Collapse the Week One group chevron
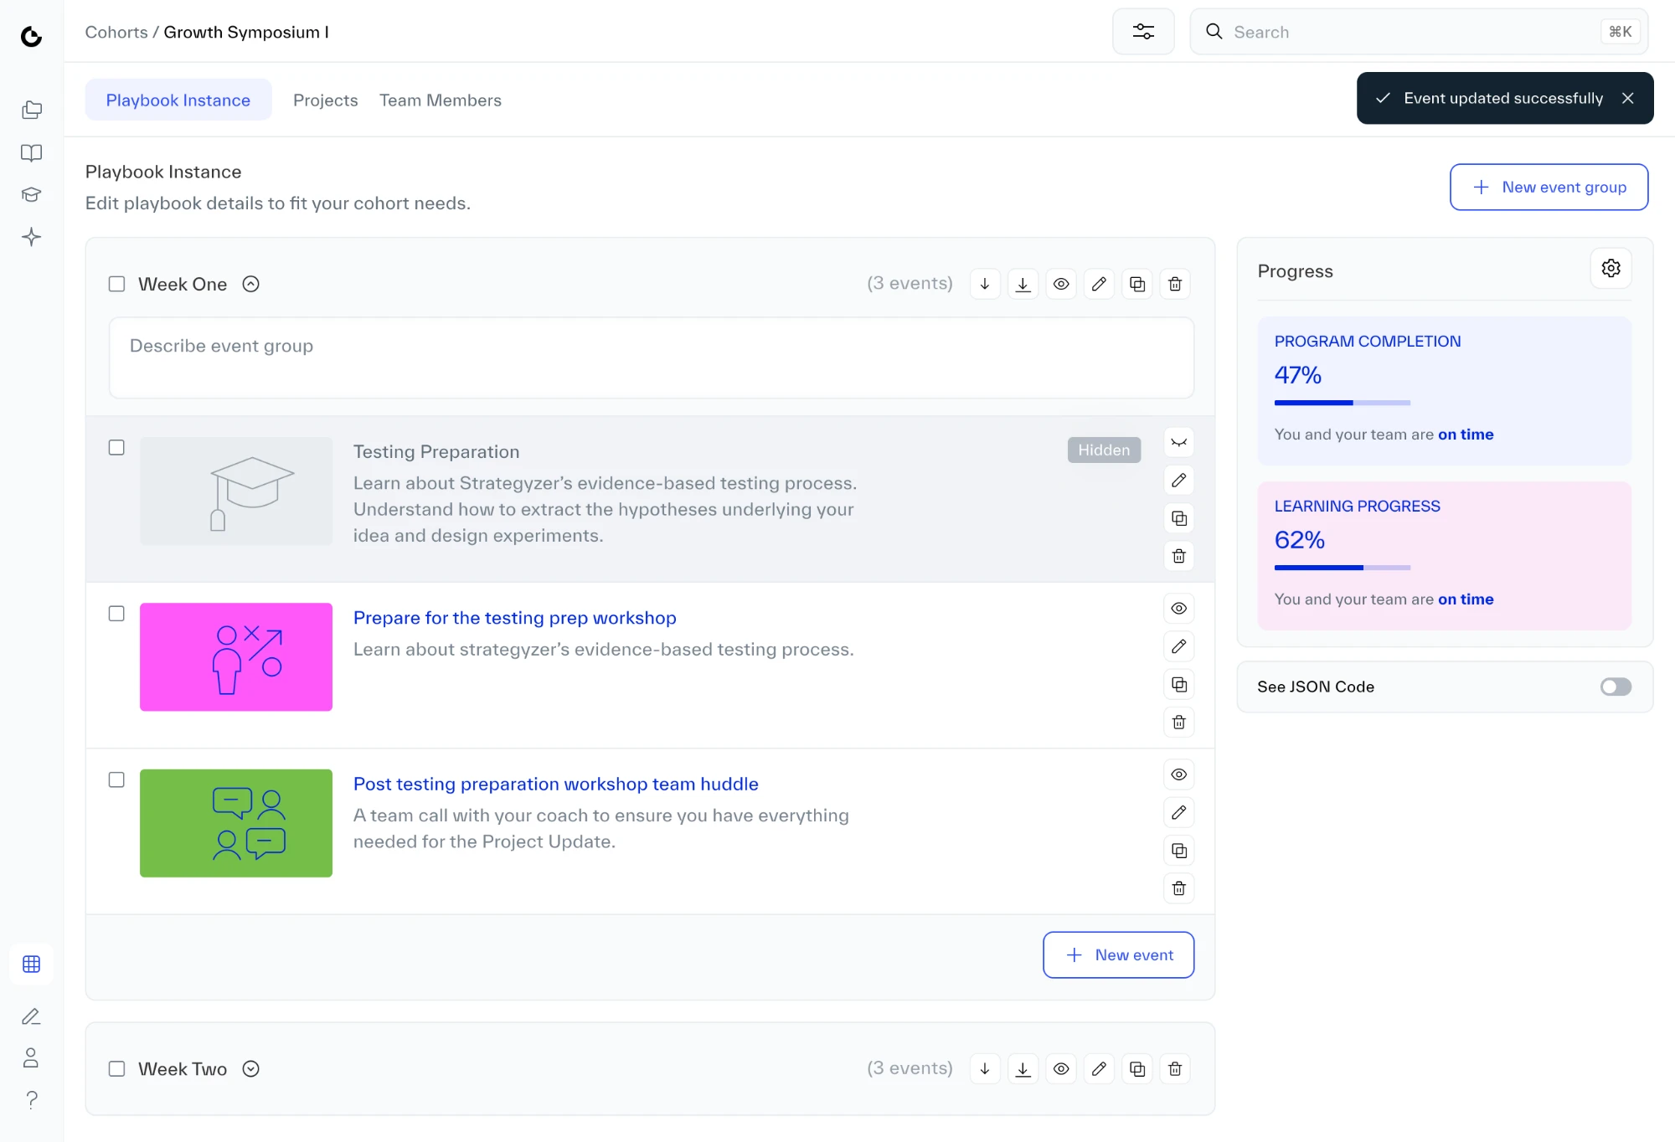Viewport: 1675px width, 1142px height. click(250, 284)
